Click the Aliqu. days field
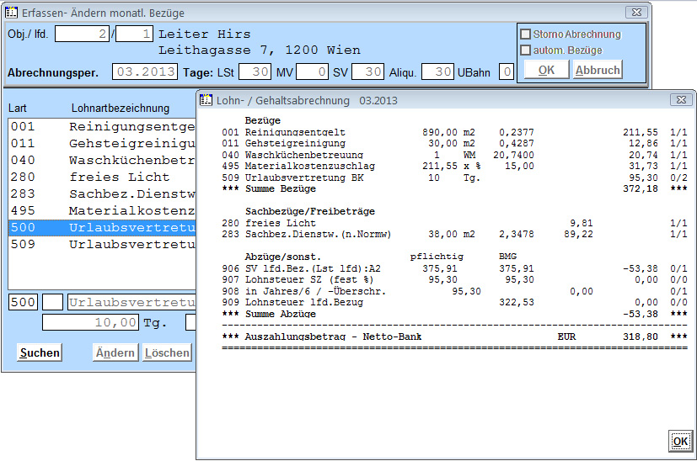The image size is (697, 461). coord(437,72)
